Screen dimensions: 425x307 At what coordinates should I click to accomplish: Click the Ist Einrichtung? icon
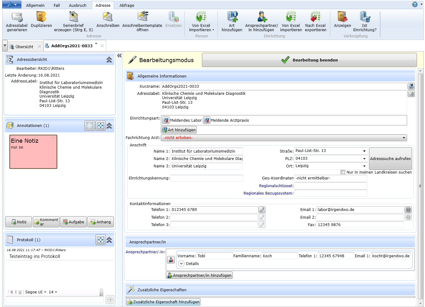365,22
